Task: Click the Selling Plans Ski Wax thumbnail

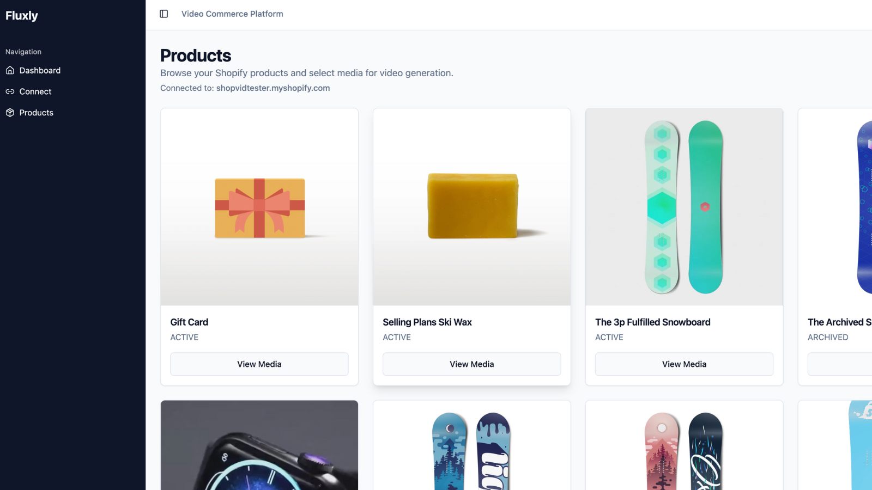Action: 471,207
